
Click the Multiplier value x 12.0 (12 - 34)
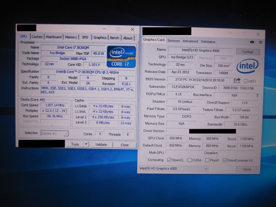55,111
